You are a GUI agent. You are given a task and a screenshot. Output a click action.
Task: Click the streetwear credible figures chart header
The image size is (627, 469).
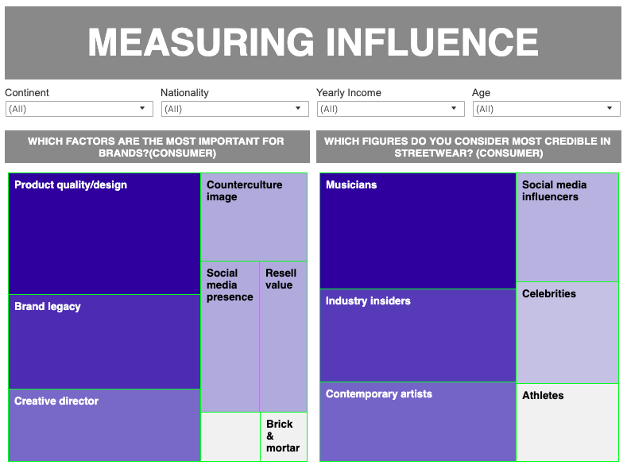pyautogui.click(x=468, y=147)
